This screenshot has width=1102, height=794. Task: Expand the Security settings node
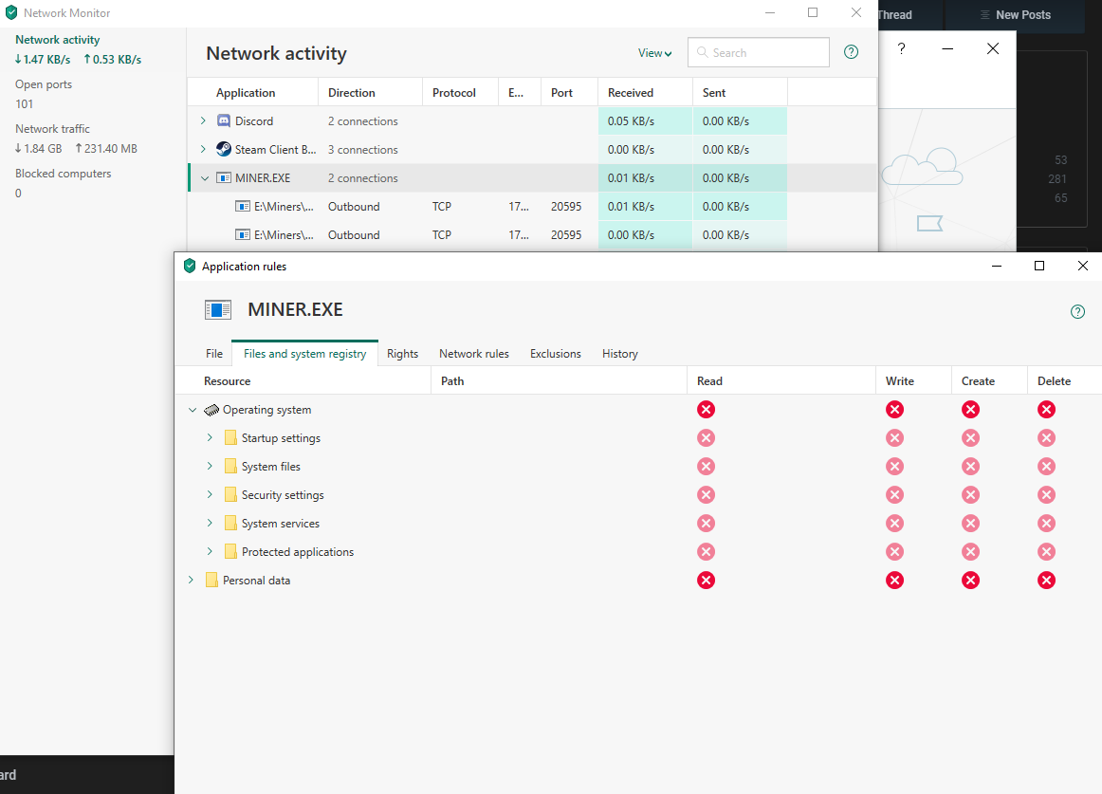(210, 494)
